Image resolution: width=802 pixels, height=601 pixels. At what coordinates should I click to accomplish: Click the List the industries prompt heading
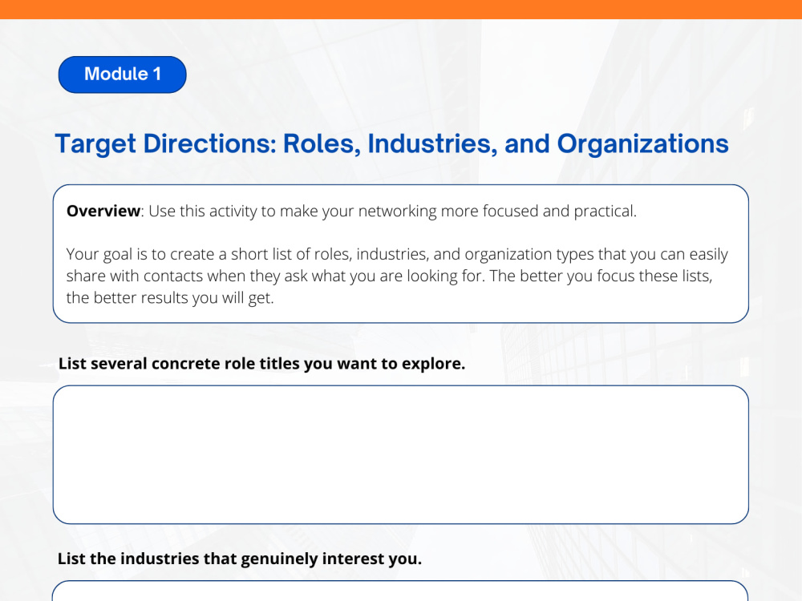[x=239, y=559]
